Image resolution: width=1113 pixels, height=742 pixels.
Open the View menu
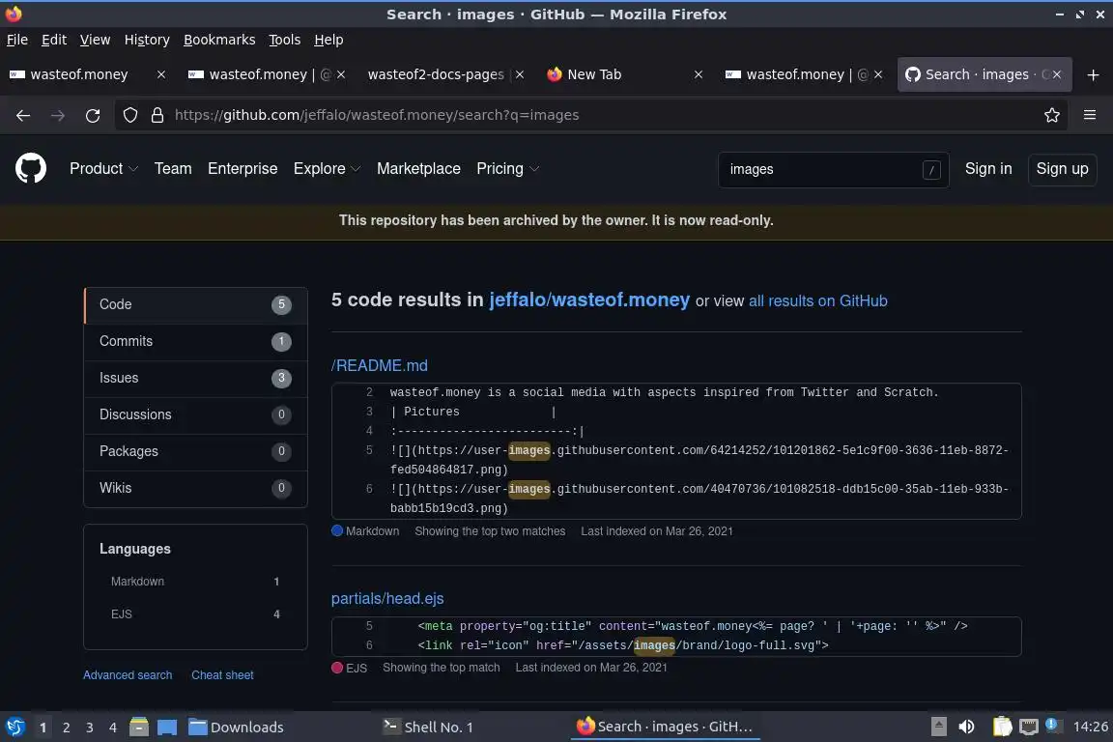click(x=95, y=40)
